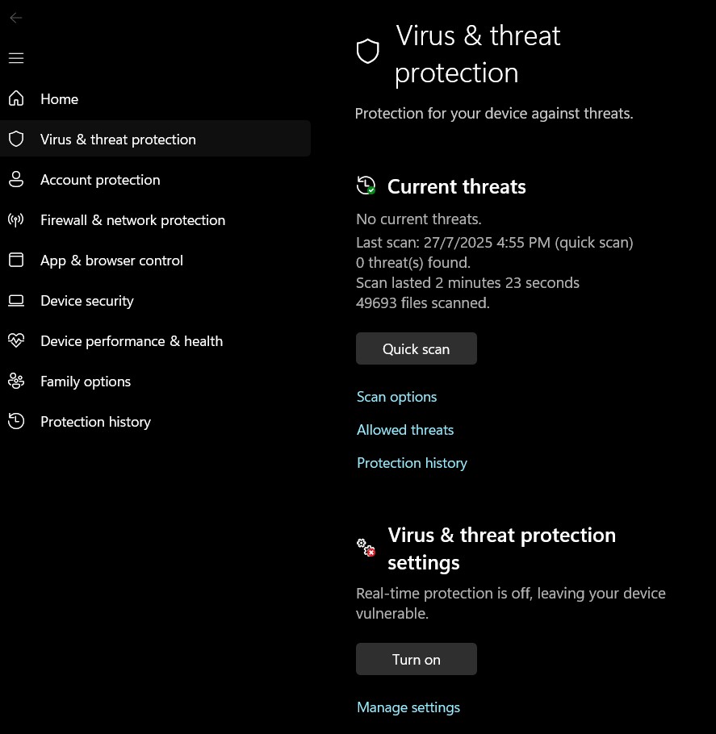
Task: Click the App & browser control window icon
Action: pyautogui.click(x=16, y=260)
